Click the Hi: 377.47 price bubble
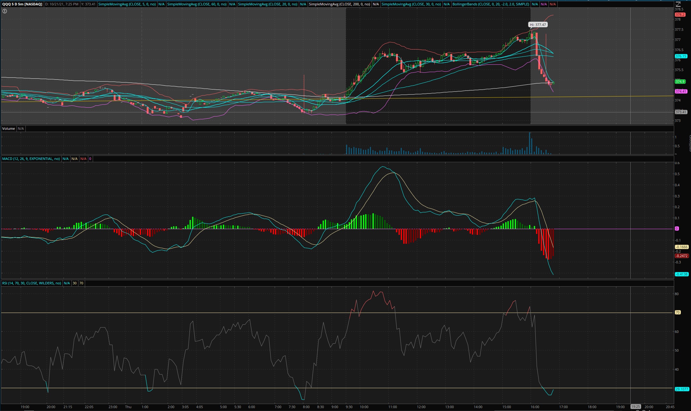 538,25
